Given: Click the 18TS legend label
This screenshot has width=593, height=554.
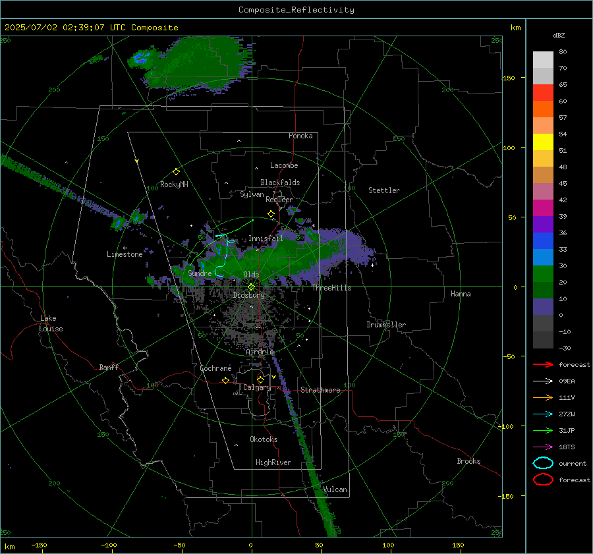Looking at the screenshot, I should (567, 447).
